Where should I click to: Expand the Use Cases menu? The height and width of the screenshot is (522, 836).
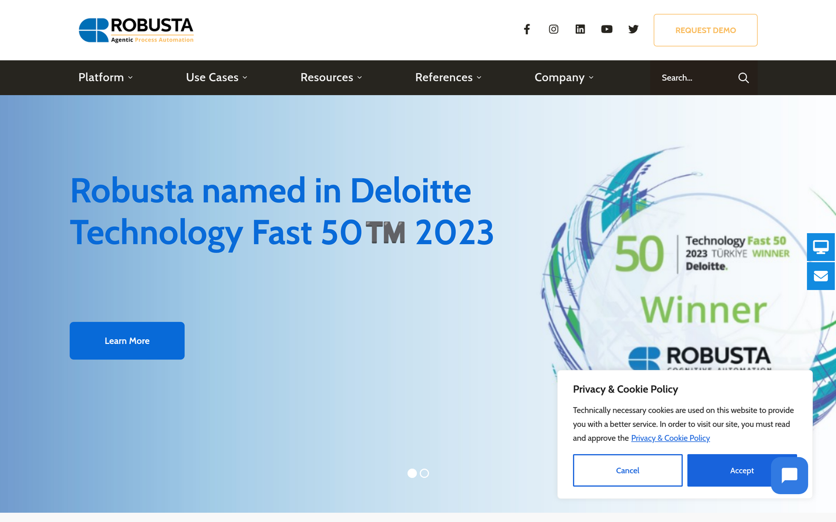tap(217, 77)
